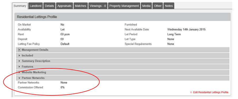Select the Matches tab
This screenshot has height=99, width=238.
pyautogui.click(x=80, y=6)
